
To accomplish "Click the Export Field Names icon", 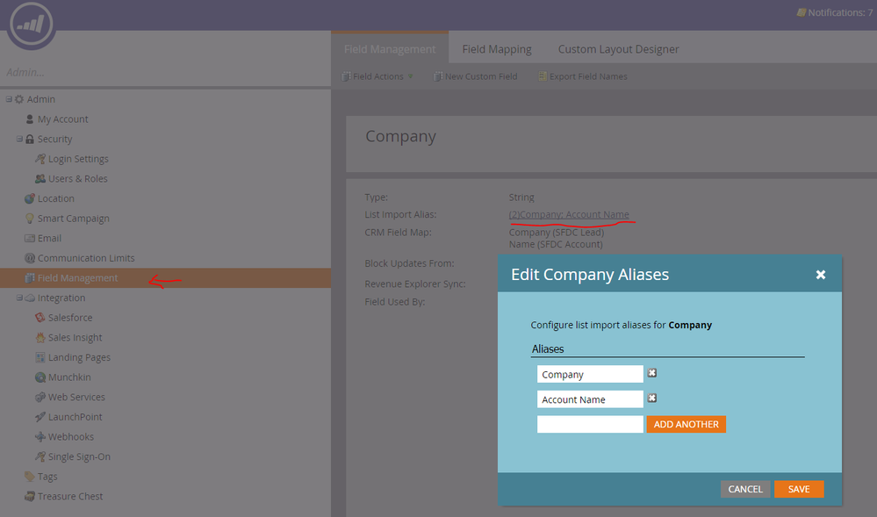I will click(542, 76).
